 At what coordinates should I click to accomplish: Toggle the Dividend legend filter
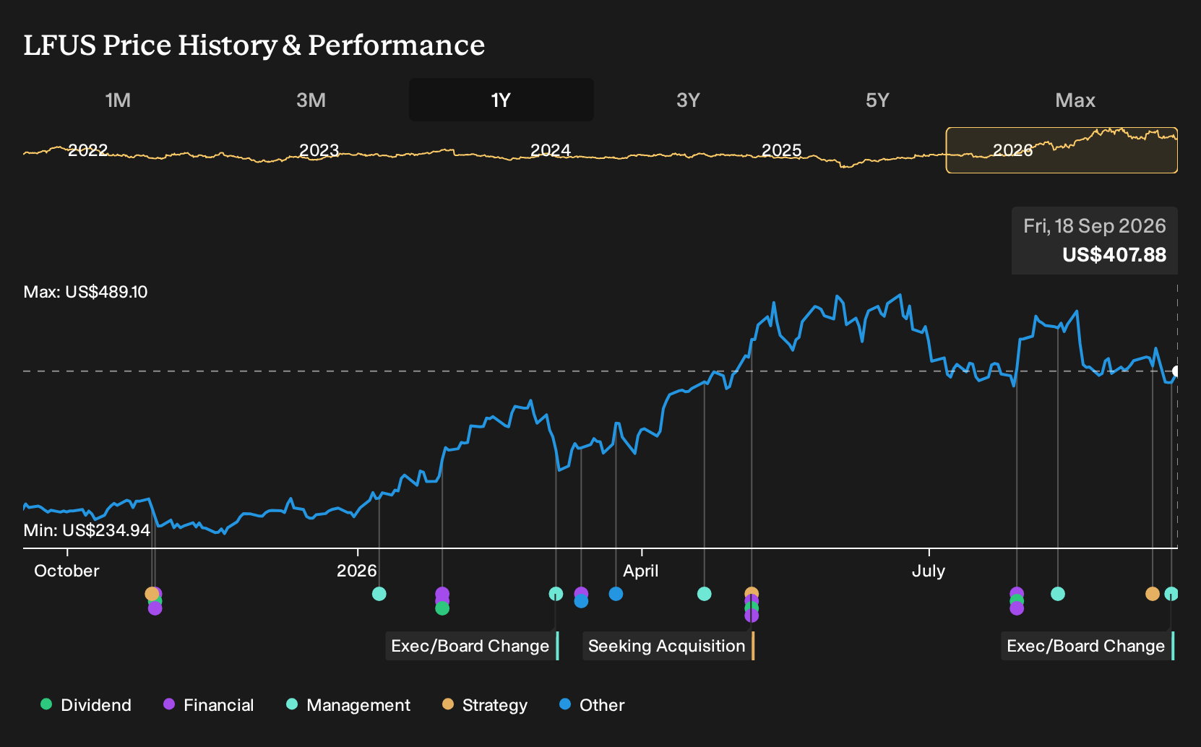[86, 704]
